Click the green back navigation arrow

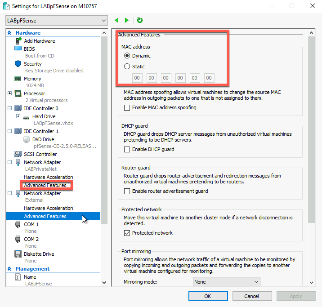tap(116, 20)
